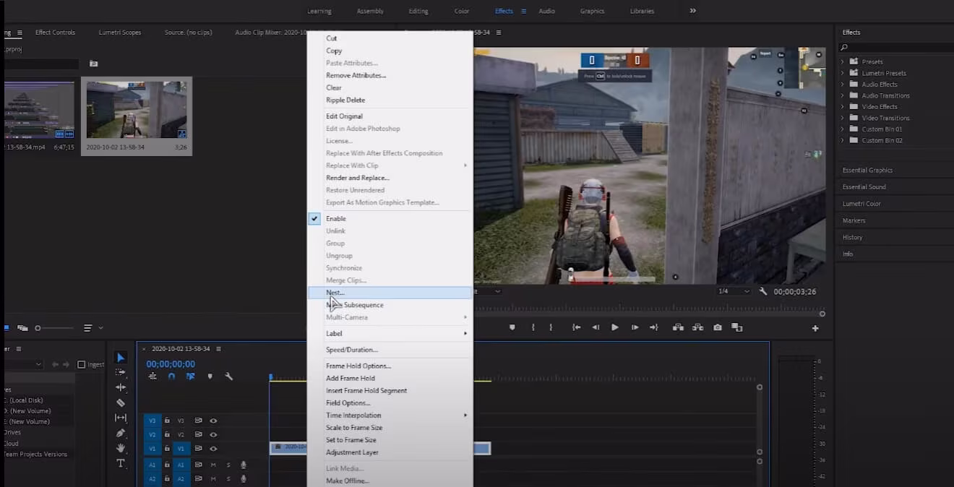Expand the Video Effects folder

[x=843, y=107]
